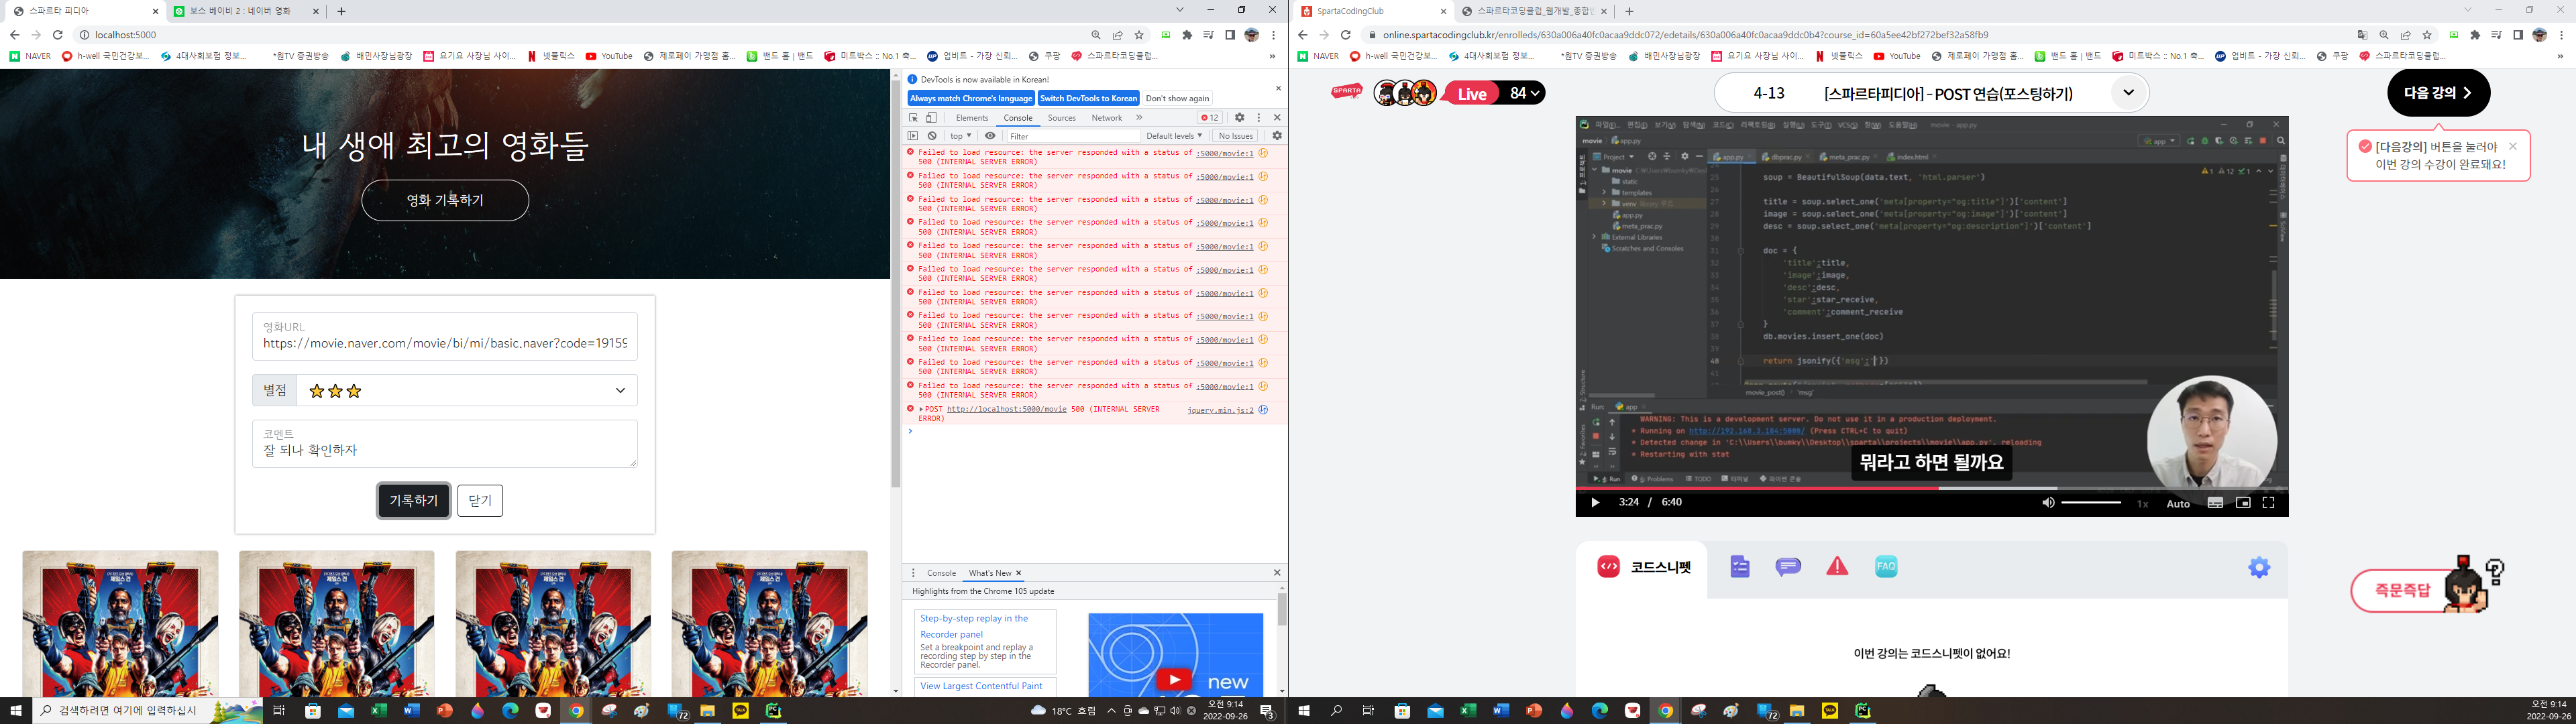The image size is (2576, 724).
Task: Click the 영화 기록하기 banner button
Action: [445, 200]
